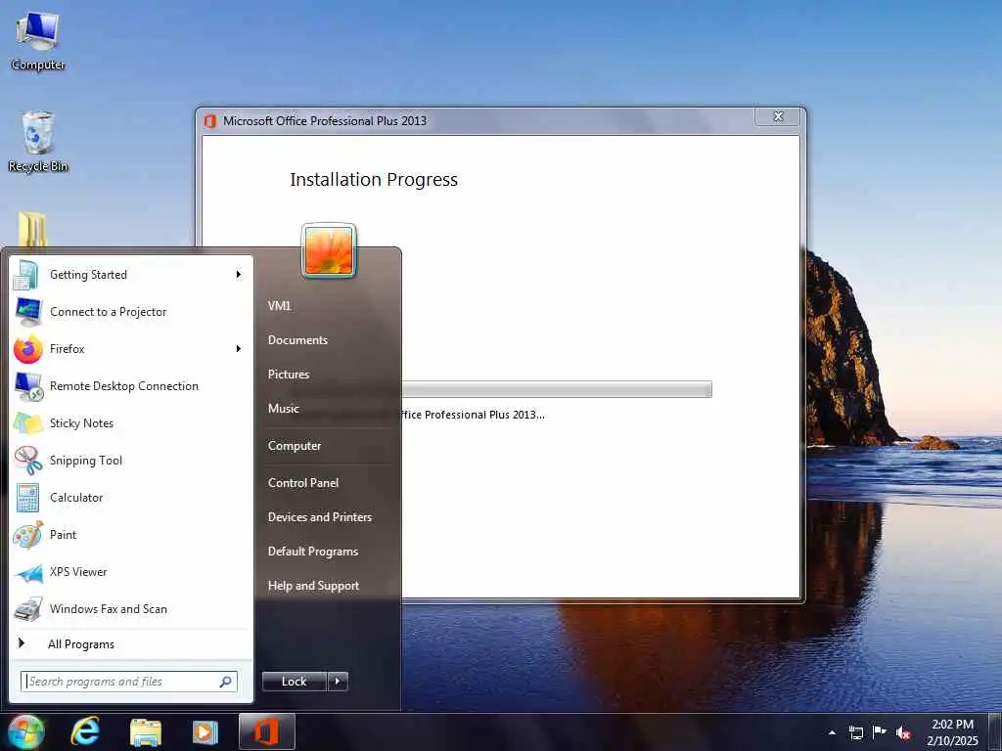Click the Installation Progress heading

coord(374,180)
